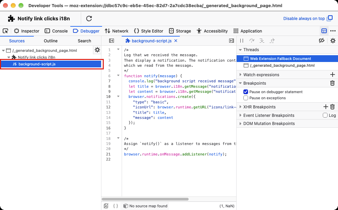Expand the XHR Breakpoints section
Image resolution: width=338 pixels, height=210 pixels.
pyautogui.click(x=240, y=107)
